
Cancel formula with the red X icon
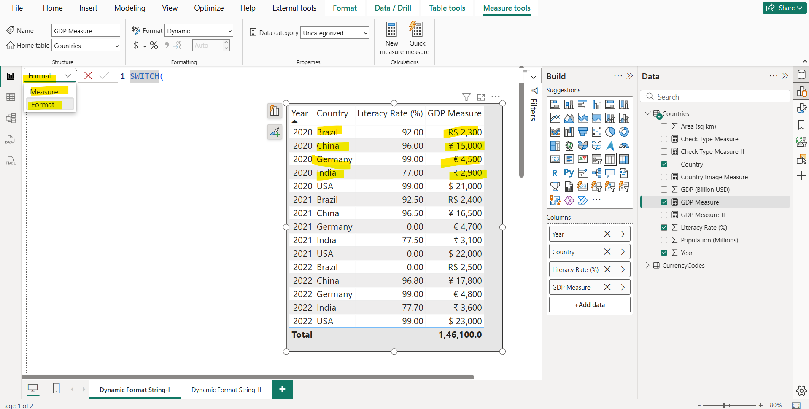pos(88,75)
